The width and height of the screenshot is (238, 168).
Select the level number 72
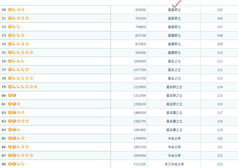tap(4, 27)
